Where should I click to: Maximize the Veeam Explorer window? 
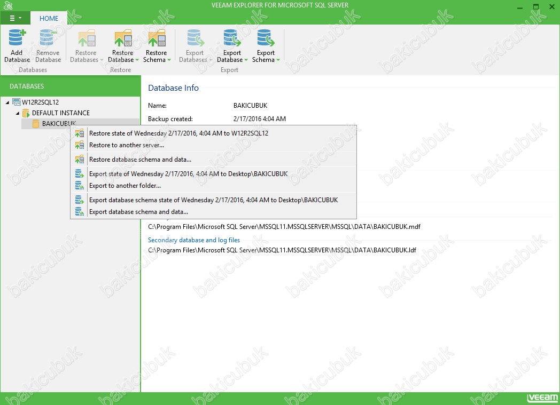pos(536,7)
